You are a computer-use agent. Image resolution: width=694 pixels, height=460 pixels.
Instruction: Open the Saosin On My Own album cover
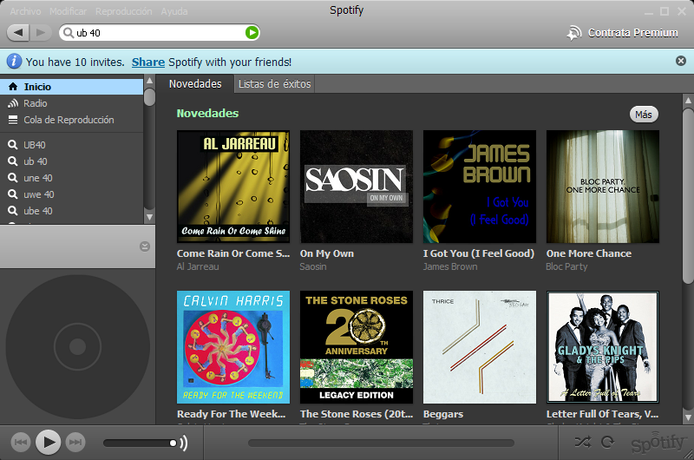click(x=357, y=187)
